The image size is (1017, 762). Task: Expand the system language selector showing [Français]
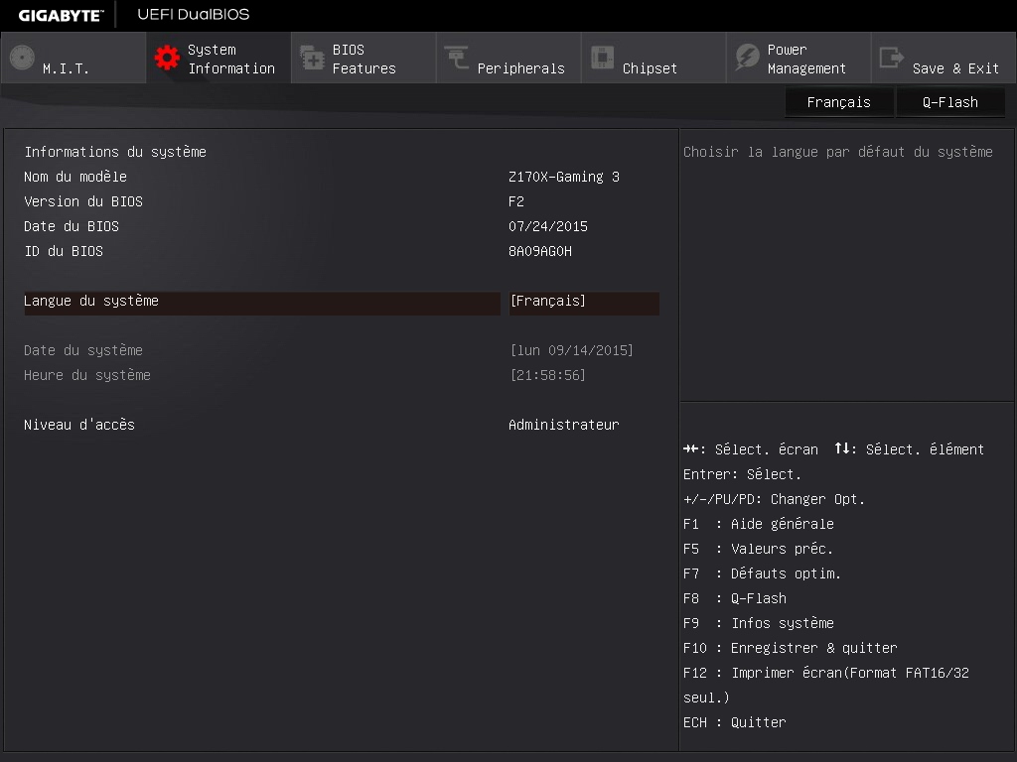click(584, 303)
